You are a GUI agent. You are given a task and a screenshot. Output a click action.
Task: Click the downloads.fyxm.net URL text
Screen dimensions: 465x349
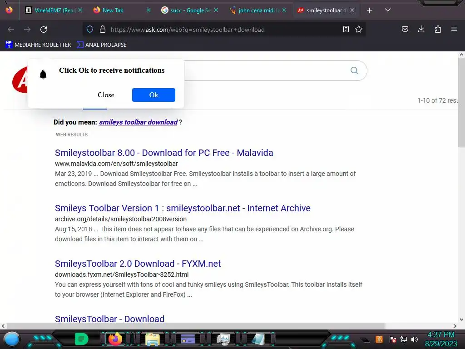tap(122, 275)
